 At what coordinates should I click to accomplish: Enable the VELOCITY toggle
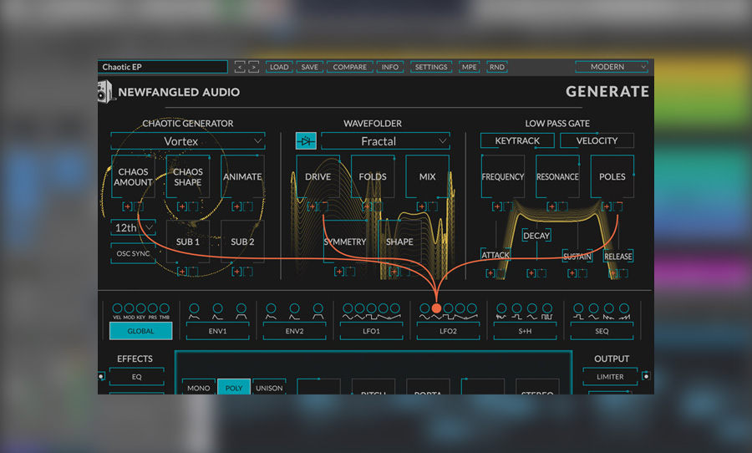click(597, 141)
